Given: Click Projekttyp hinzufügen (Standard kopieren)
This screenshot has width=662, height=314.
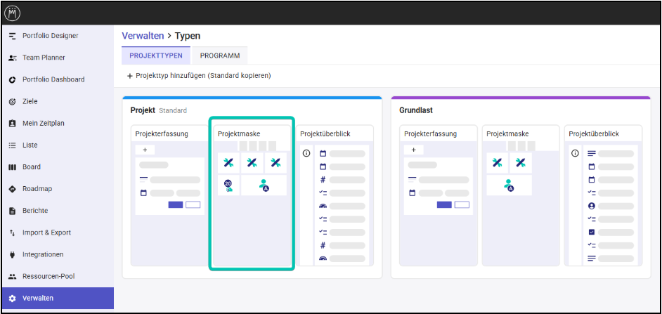Looking at the screenshot, I should (x=199, y=76).
